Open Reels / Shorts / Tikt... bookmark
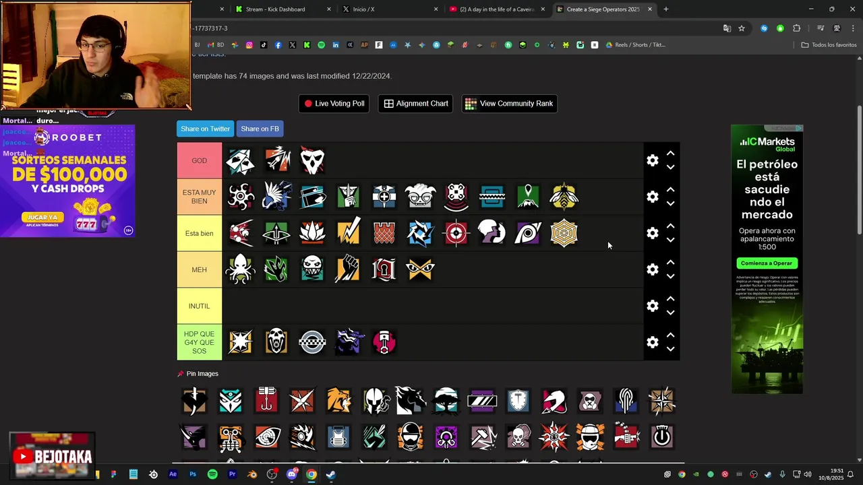This screenshot has width=863, height=485. [x=636, y=45]
